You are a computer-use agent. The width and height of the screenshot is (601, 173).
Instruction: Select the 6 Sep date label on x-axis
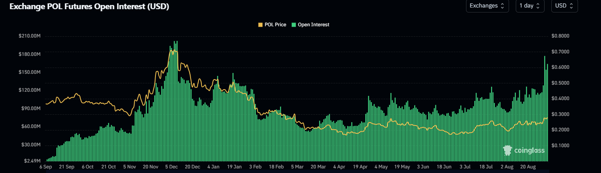(x=46, y=167)
